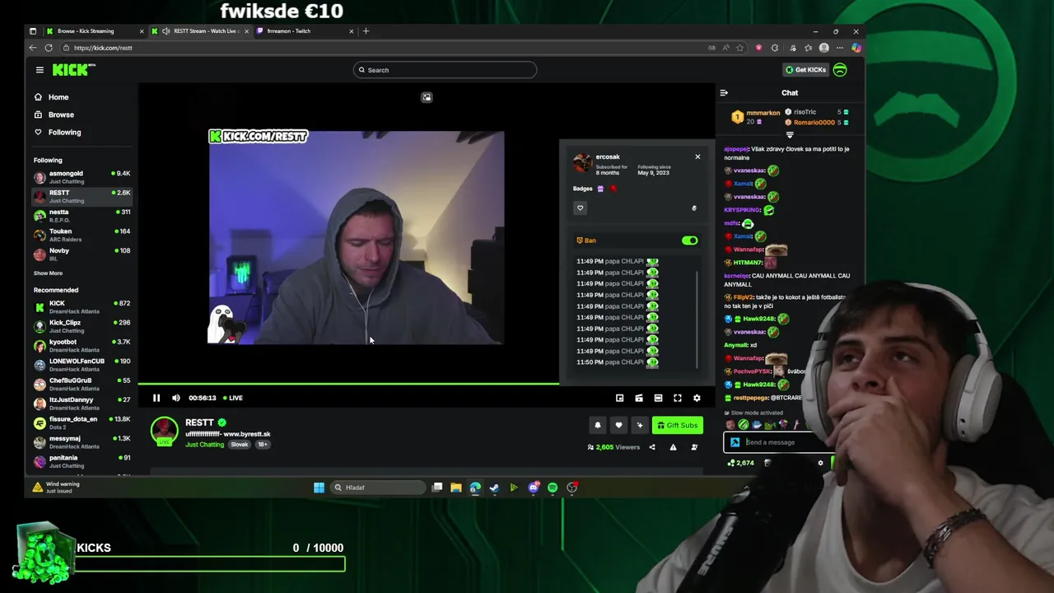
Task: Open nestta channel in Following list
Action: click(x=82, y=215)
